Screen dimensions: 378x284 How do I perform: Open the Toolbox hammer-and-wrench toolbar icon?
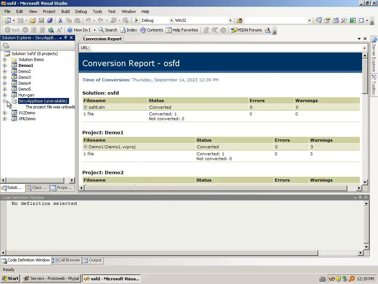[344, 21]
